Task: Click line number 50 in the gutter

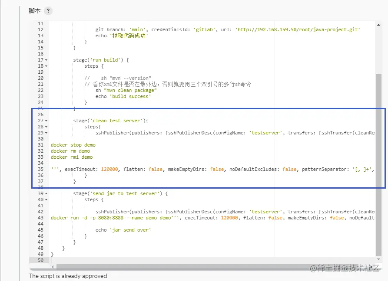Action: click(x=40, y=260)
